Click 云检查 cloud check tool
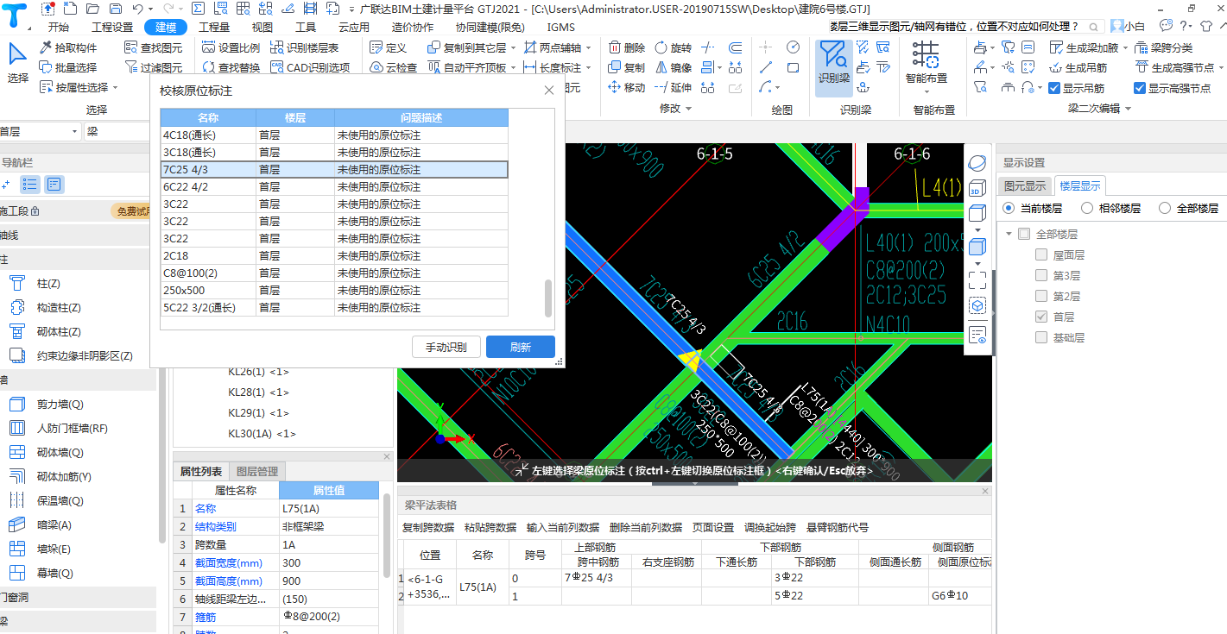Viewport: 1227px width, 634px height. tap(393, 67)
